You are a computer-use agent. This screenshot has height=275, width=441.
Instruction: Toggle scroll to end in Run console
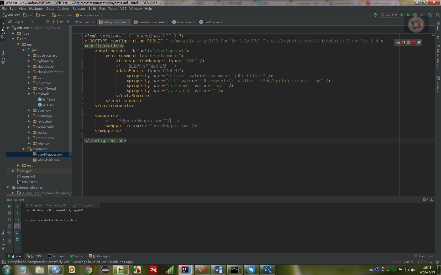pyautogui.click(x=17, y=226)
